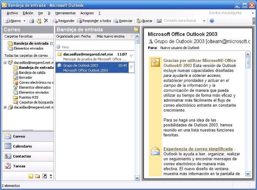
Task: Select the Correo electrónico no deseado folder
Action: [x=33, y=82]
